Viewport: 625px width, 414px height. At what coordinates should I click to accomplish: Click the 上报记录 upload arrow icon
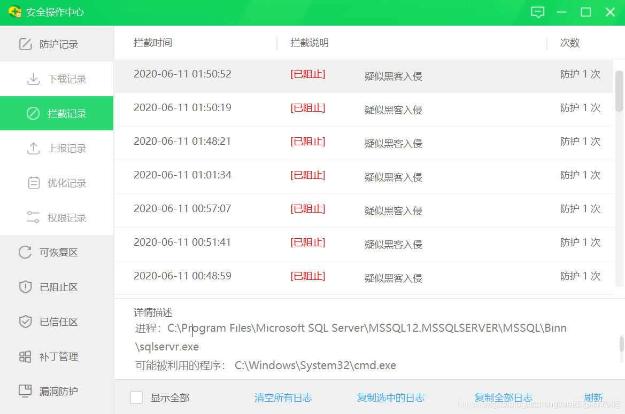pyautogui.click(x=34, y=148)
